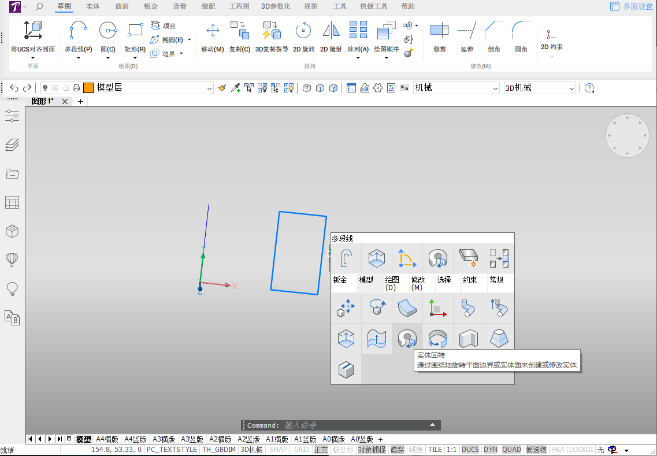The image size is (657, 456).
Task: Switch to the A3竖版 layout
Action: tap(192, 439)
